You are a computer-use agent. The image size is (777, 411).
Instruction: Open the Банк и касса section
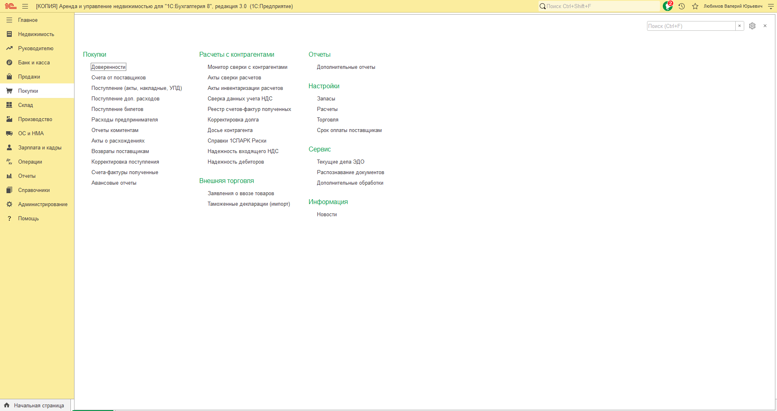click(x=34, y=63)
